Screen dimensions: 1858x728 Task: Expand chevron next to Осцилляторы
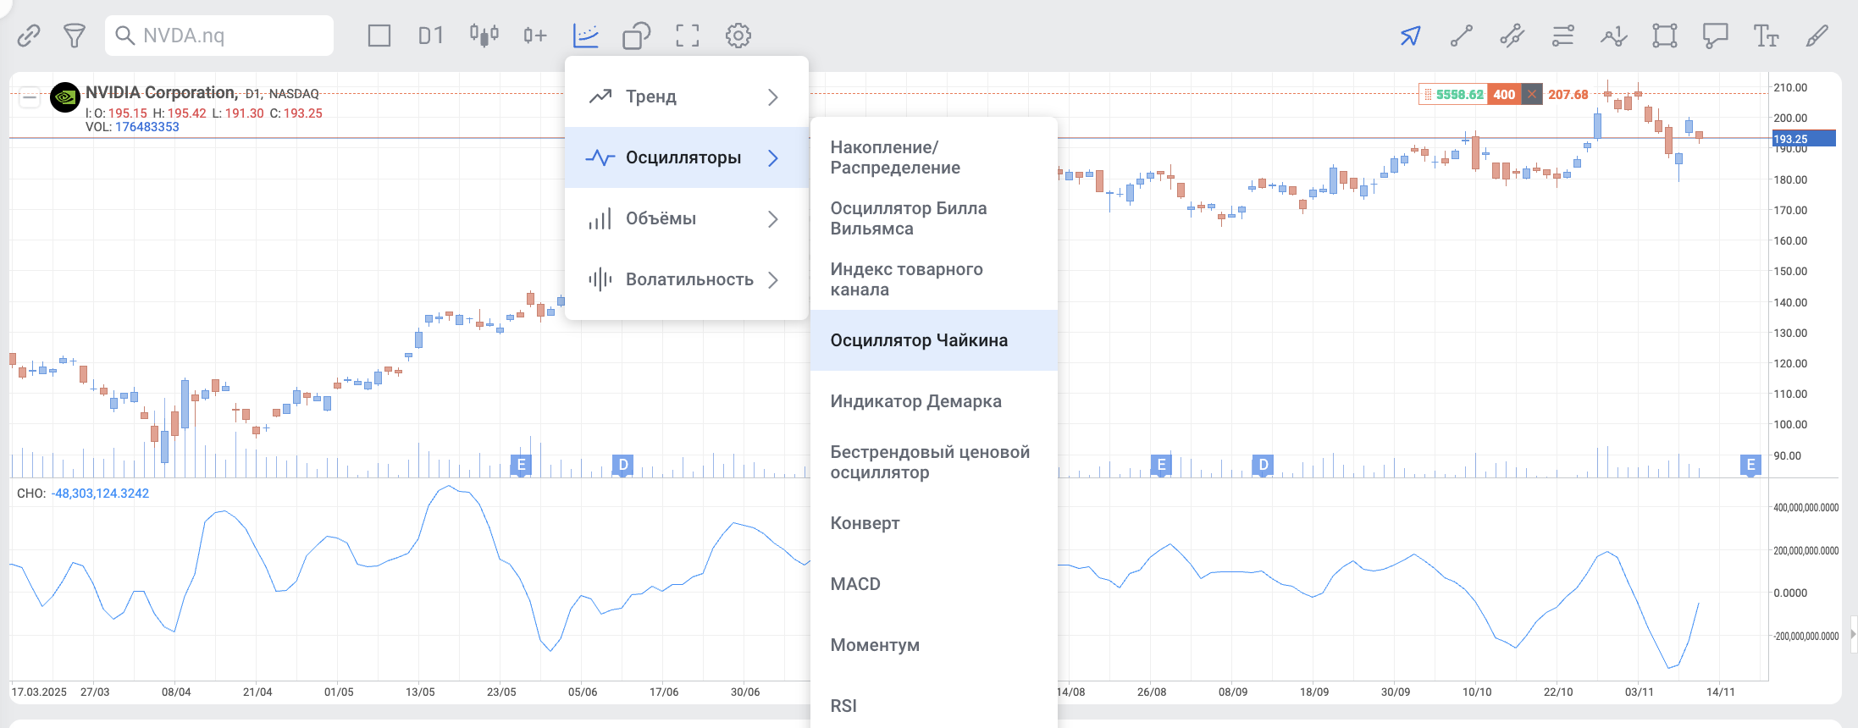772,158
